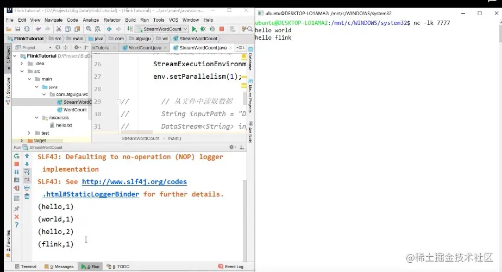Click the Print icon in Run panel
502x272 pixels.
pos(27,188)
